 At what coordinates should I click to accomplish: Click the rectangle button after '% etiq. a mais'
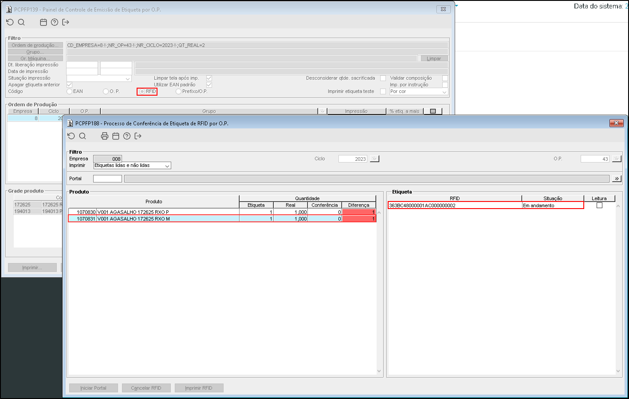[433, 111]
